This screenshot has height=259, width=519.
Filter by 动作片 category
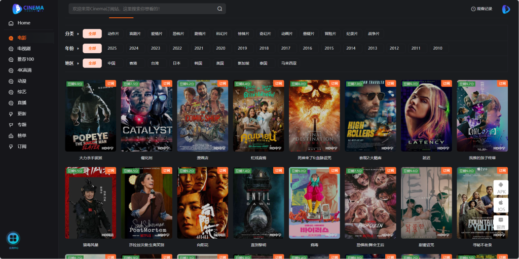[x=114, y=34]
